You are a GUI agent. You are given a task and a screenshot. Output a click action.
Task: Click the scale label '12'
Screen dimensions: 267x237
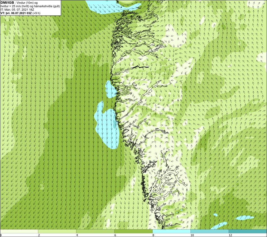[x=230, y=235]
